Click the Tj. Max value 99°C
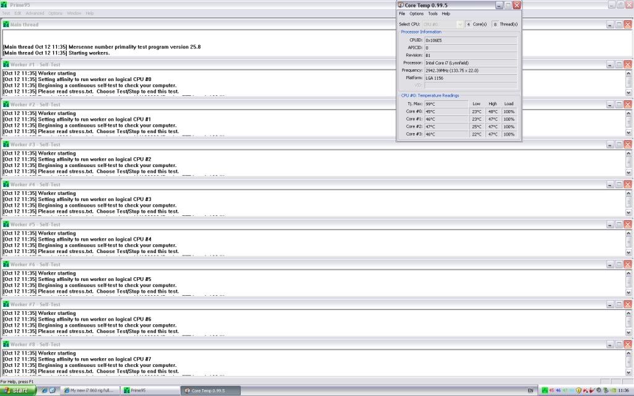 (x=446, y=104)
